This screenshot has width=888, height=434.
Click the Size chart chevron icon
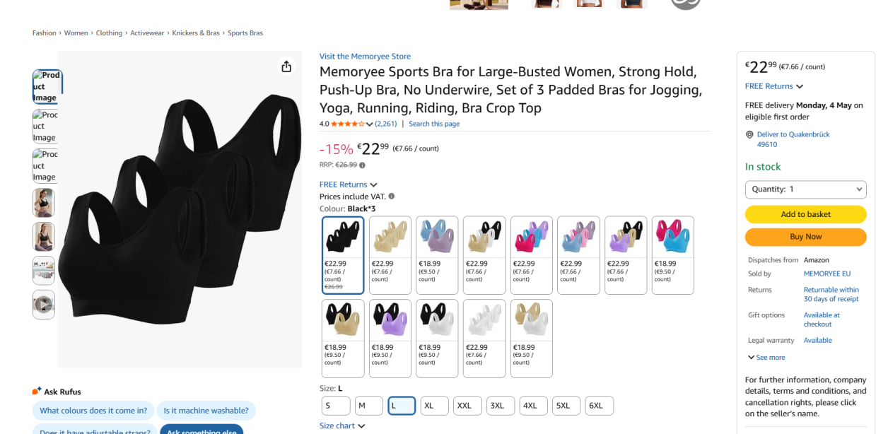click(361, 426)
